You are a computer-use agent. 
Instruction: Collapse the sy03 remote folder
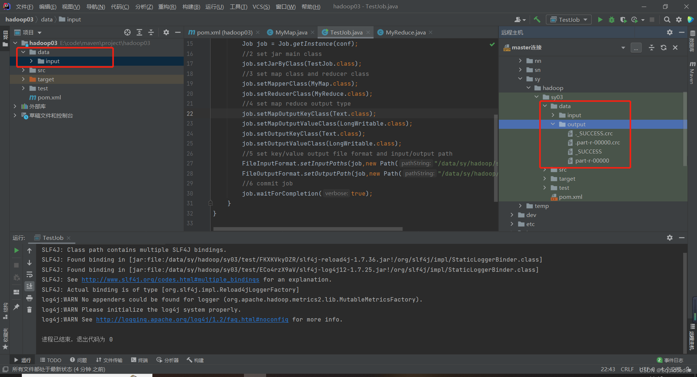click(537, 97)
